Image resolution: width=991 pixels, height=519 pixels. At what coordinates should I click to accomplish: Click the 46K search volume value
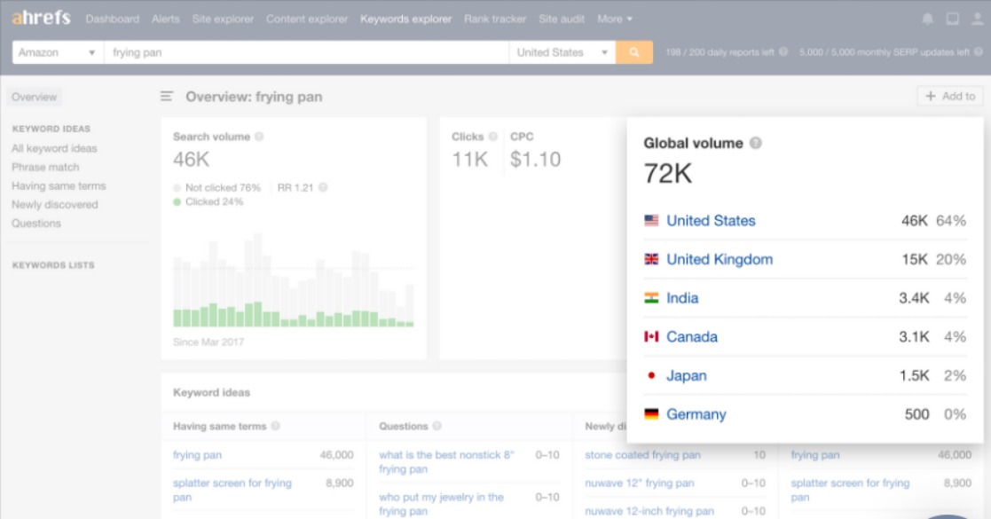point(191,160)
